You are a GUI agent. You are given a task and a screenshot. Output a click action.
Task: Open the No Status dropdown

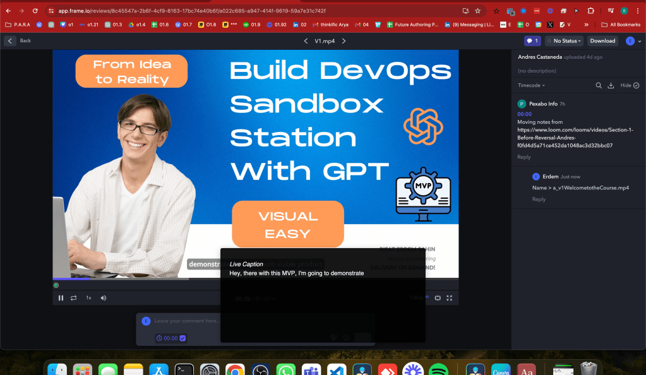564,41
